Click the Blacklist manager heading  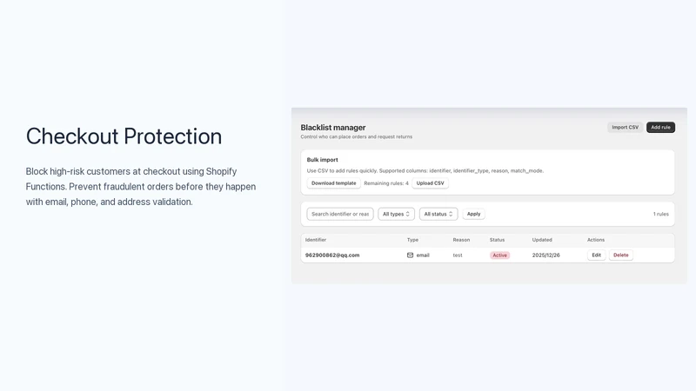333,128
